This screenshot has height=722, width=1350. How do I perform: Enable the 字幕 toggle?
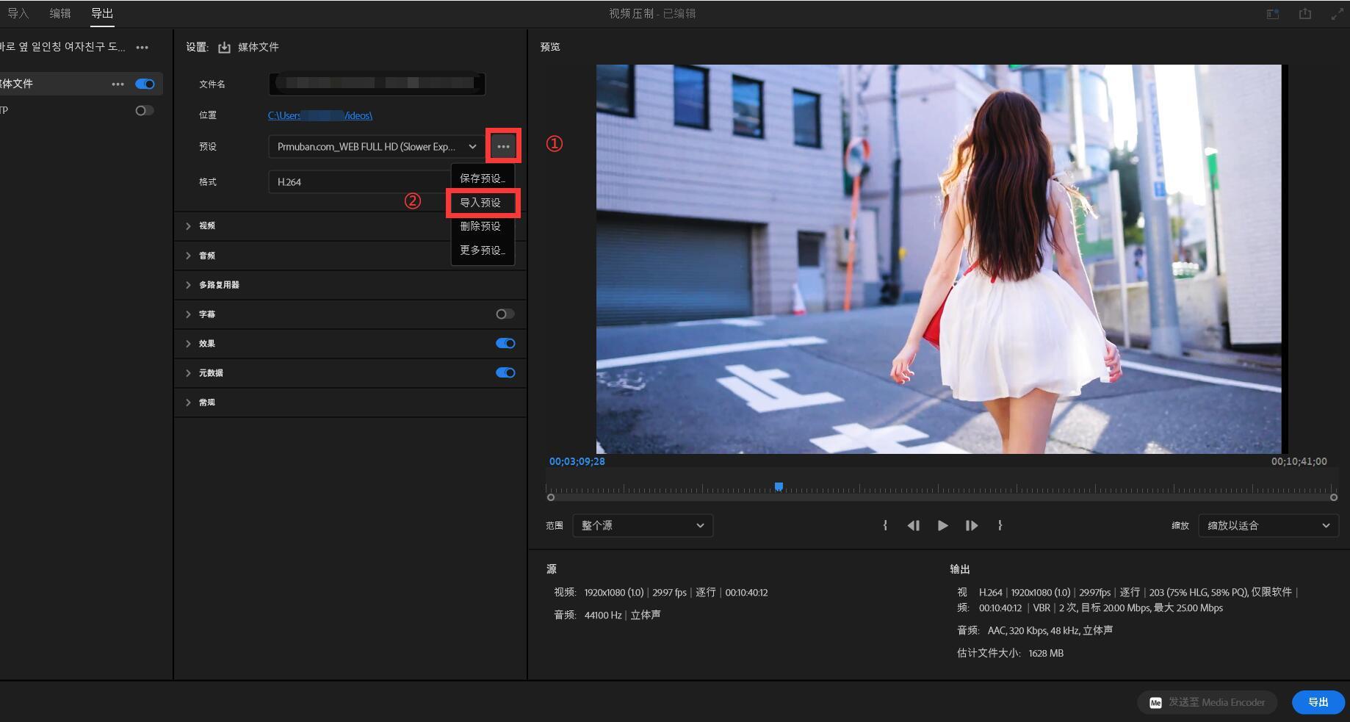(x=505, y=314)
